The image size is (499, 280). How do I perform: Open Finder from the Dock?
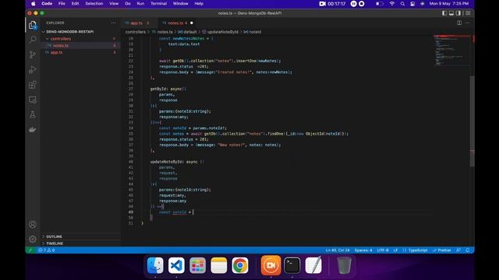tap(155, 265)
